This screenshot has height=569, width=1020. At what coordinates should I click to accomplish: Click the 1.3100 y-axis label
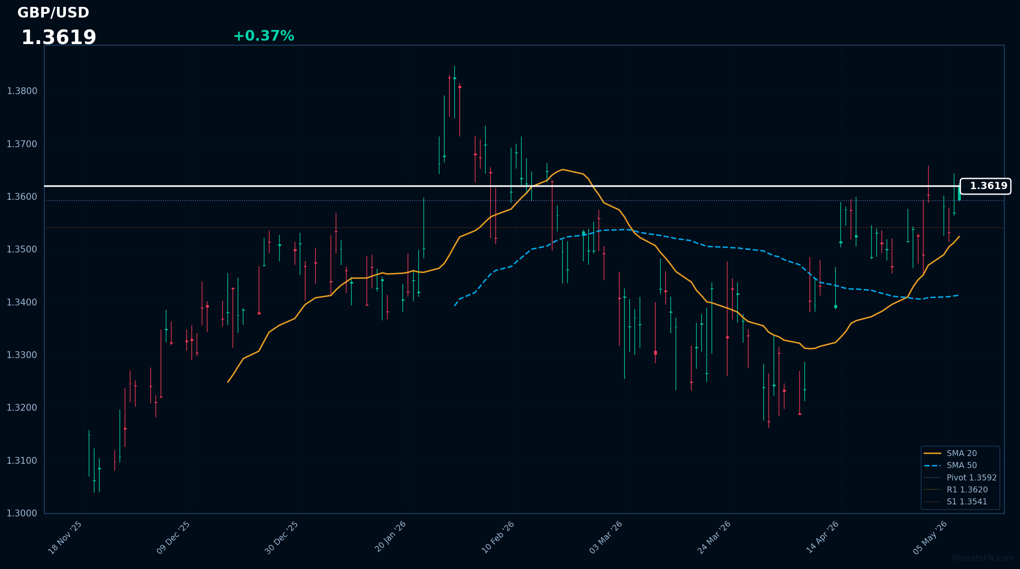tap(22, 461)
